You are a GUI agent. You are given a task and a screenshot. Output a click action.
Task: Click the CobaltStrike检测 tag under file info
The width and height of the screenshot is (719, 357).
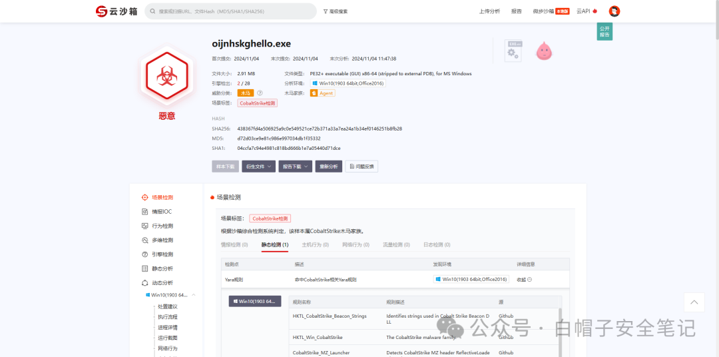(x=257, y=103)
